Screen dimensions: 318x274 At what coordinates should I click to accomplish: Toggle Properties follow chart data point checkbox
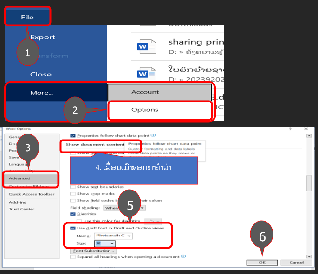coord(72,136)
